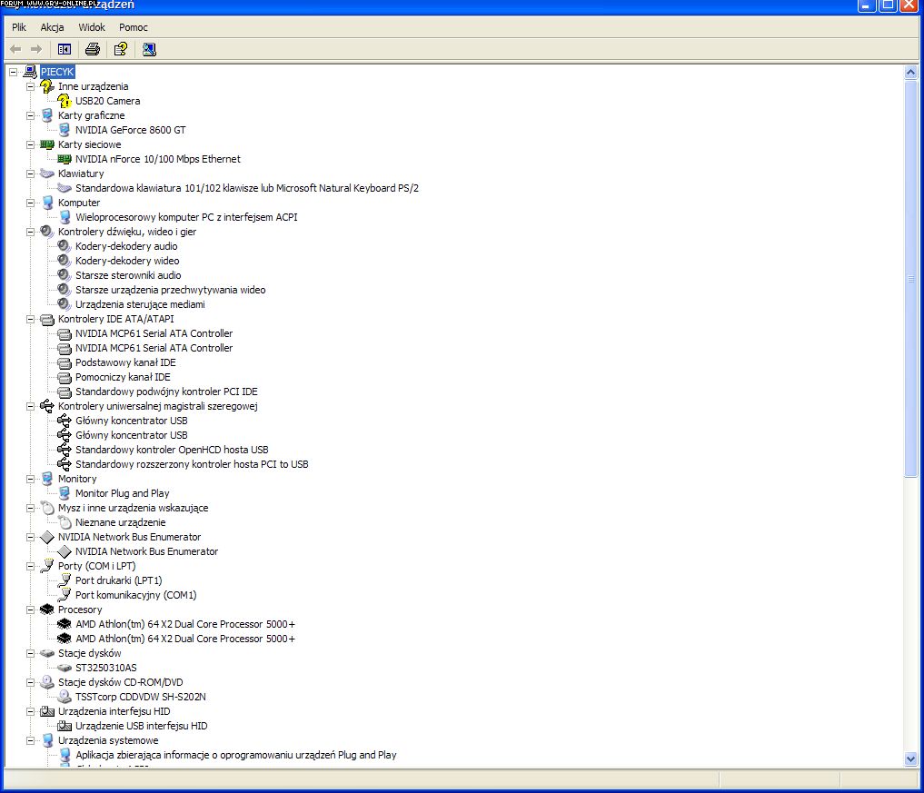
Task: Collapse Kontrolery dźwięku, wideo i gier
Action: [30, 232]
